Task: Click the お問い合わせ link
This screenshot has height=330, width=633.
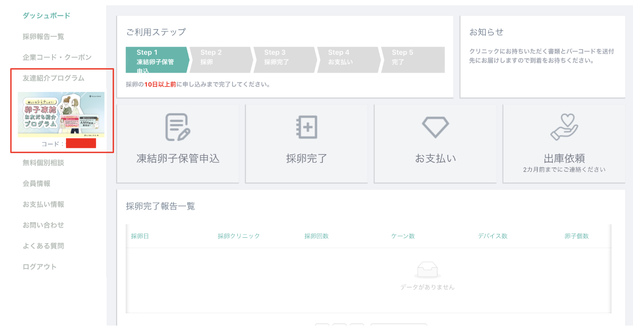Action: [x=43, y=225]
